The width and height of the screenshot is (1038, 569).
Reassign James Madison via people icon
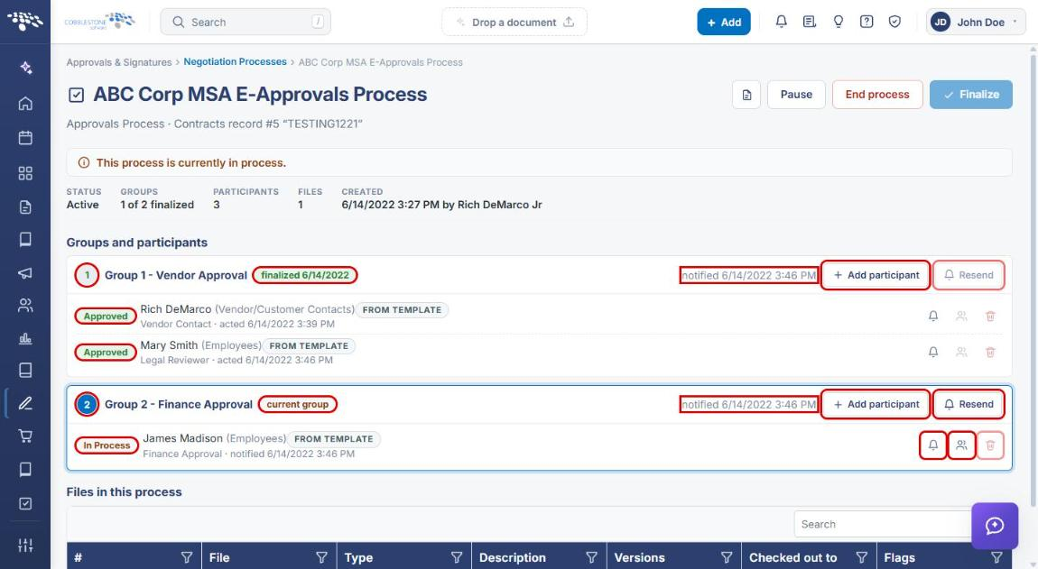click(961, 445)
